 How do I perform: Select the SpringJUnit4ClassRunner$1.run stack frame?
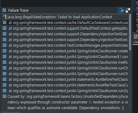point(64,57)
